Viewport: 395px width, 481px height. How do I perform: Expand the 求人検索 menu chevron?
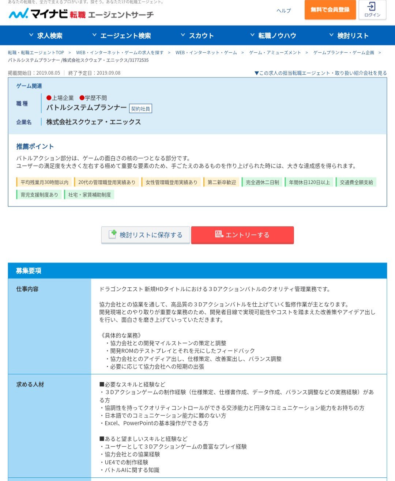click(31, 35)
